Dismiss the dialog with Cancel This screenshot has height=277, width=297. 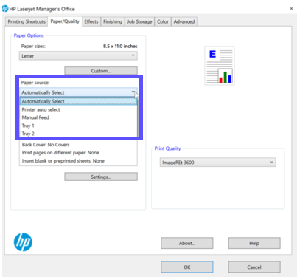click(254, 267)
